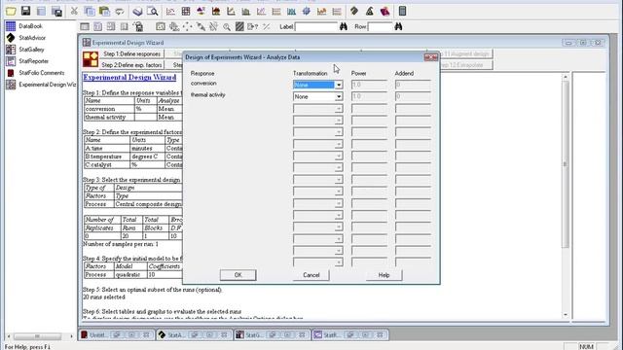Click the 'Central composite design' cell
The image size is (623, 350).
coord(148,204)
